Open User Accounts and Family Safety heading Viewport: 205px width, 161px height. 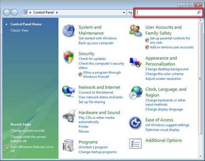tap(163, 30)
